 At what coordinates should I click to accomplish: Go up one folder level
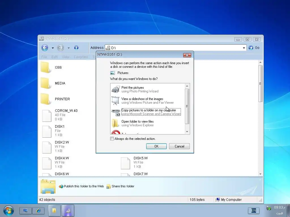click(76, 48)
